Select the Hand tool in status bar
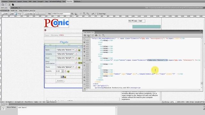Image resolution: width=205 pixels, height=115 pixels. click(x=165, y=102)
